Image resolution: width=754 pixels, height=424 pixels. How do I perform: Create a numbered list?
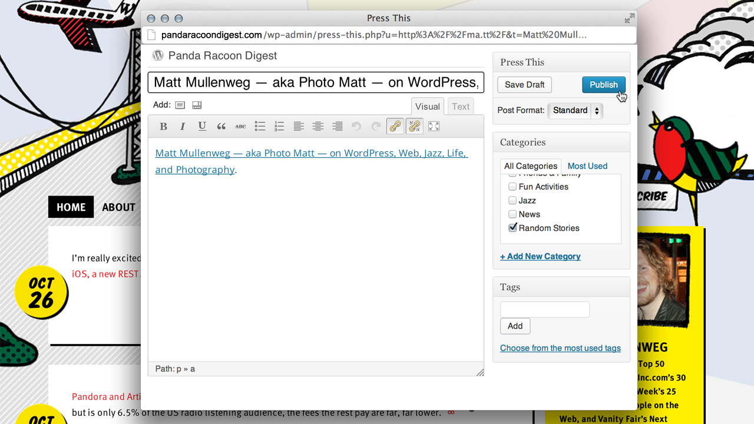279,126
